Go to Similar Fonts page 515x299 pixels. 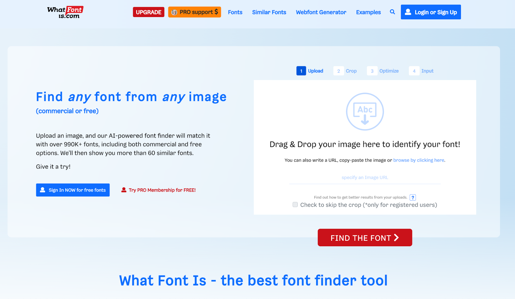pyautogui.click(x=269, y=12)
